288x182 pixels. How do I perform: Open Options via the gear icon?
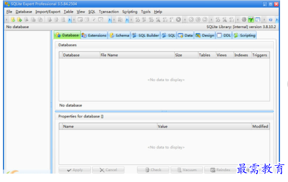[x=244, y=19]
